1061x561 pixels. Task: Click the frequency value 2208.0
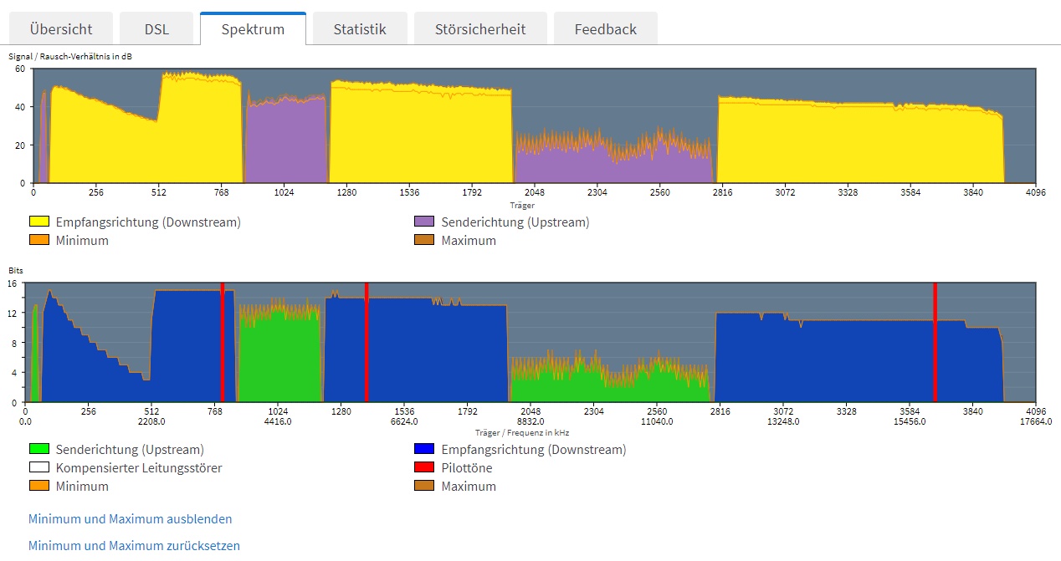coord(151,421)
